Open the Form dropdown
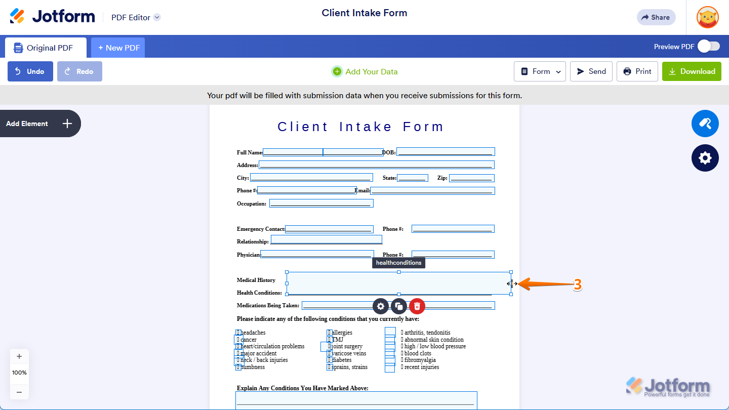 click(540, 71)
